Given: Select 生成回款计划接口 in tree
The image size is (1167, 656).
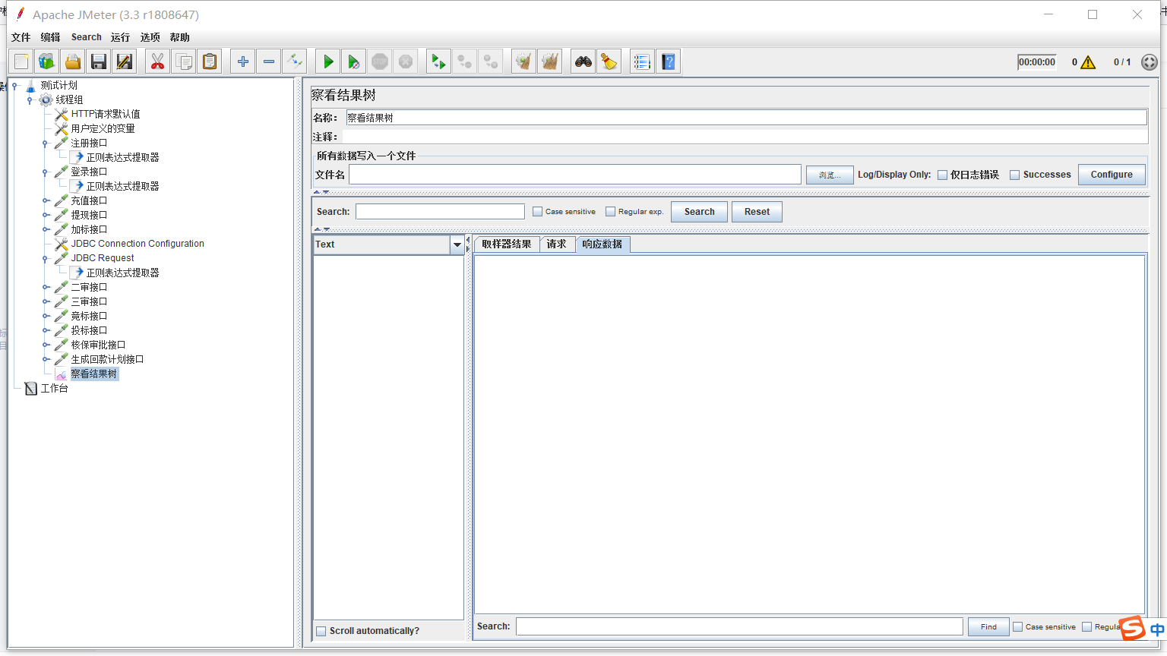Looking at the screenshot, I should (107, 360).
